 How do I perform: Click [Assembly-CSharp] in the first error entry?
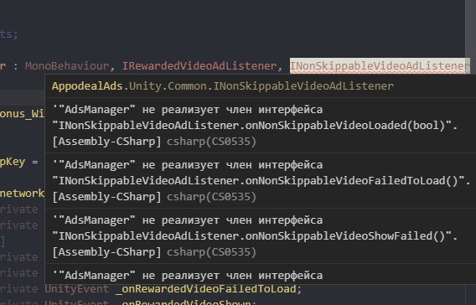point(106,142)
